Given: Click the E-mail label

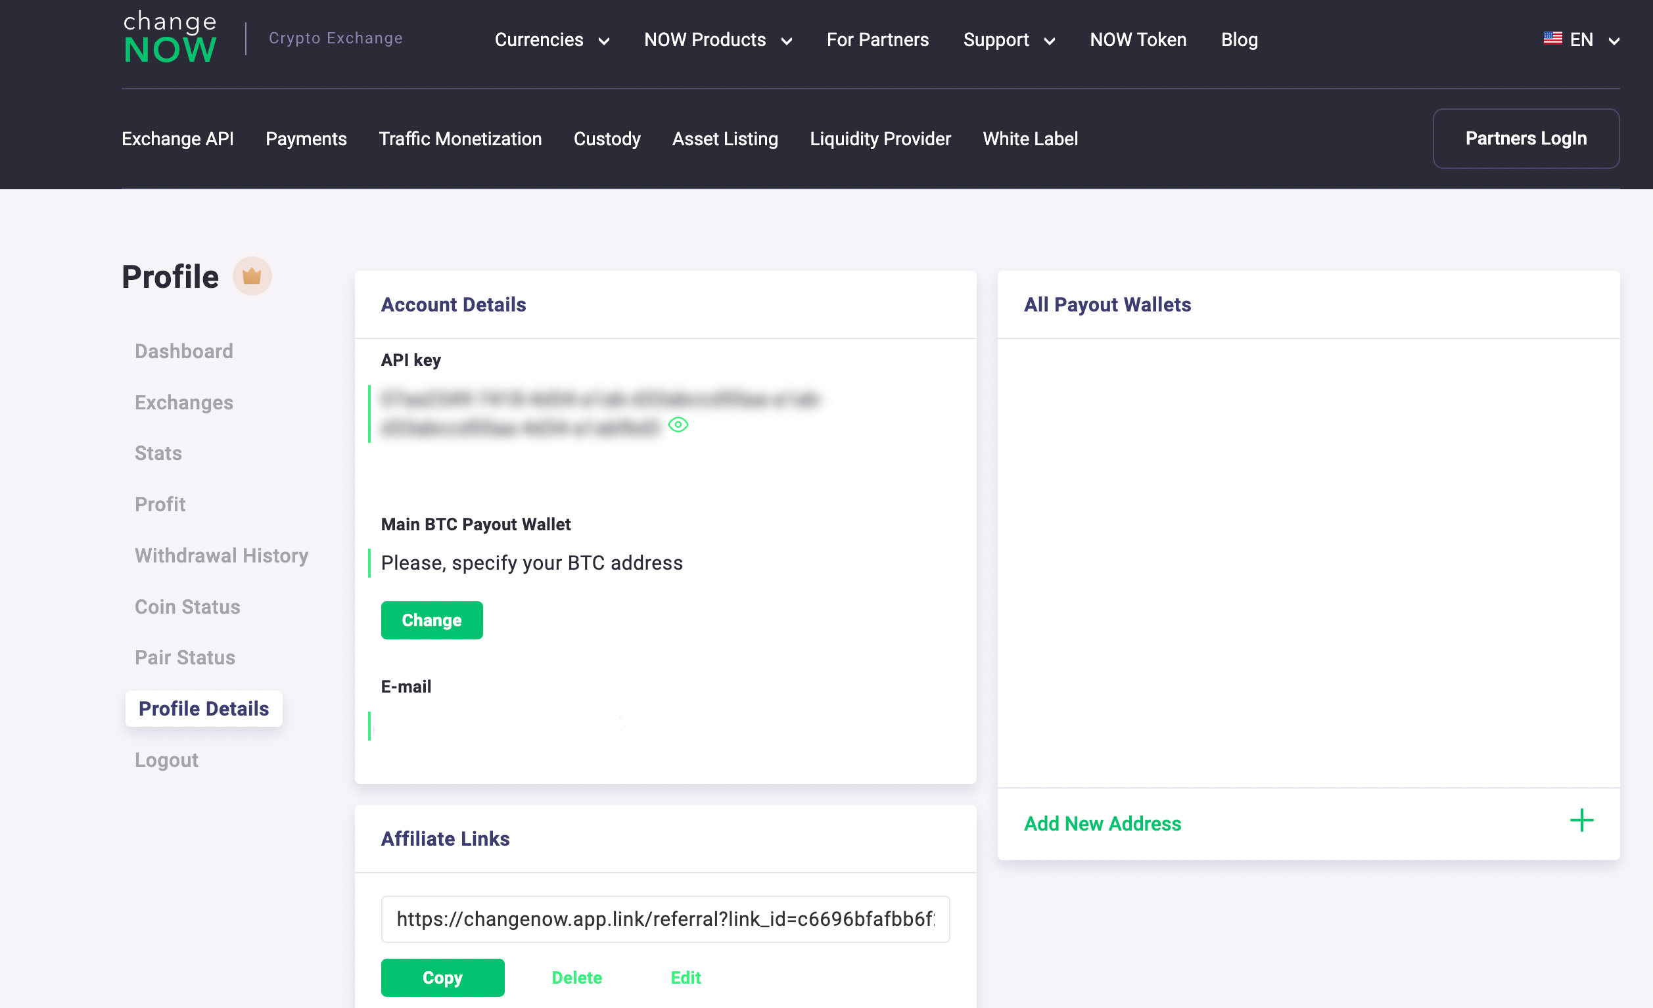Looking at the screenshot, I should coord(406,687).
